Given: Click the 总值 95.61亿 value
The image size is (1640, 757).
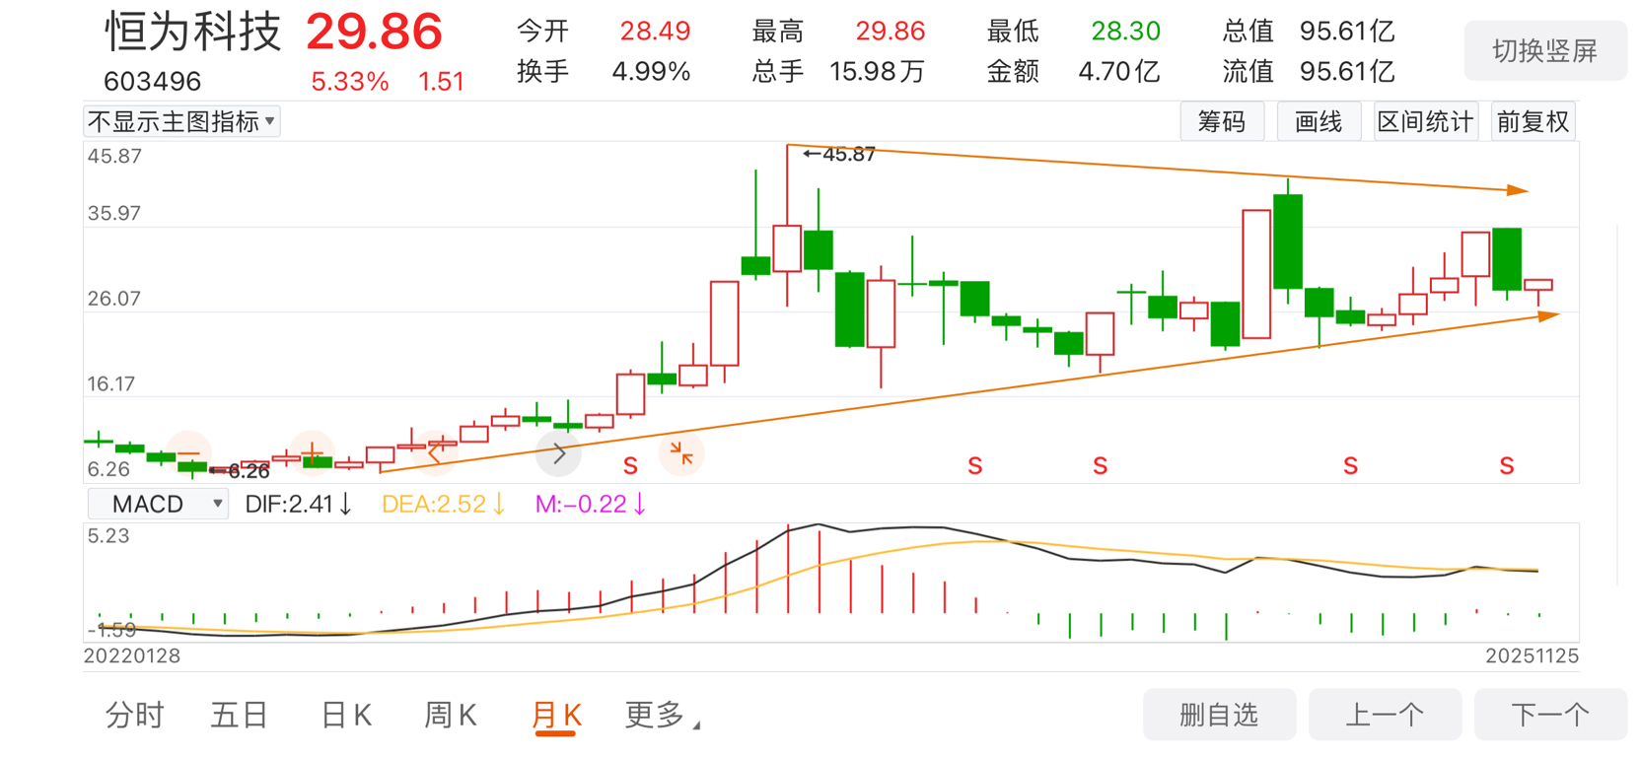Looking at the screenshot, I should tap(1347, 32).
